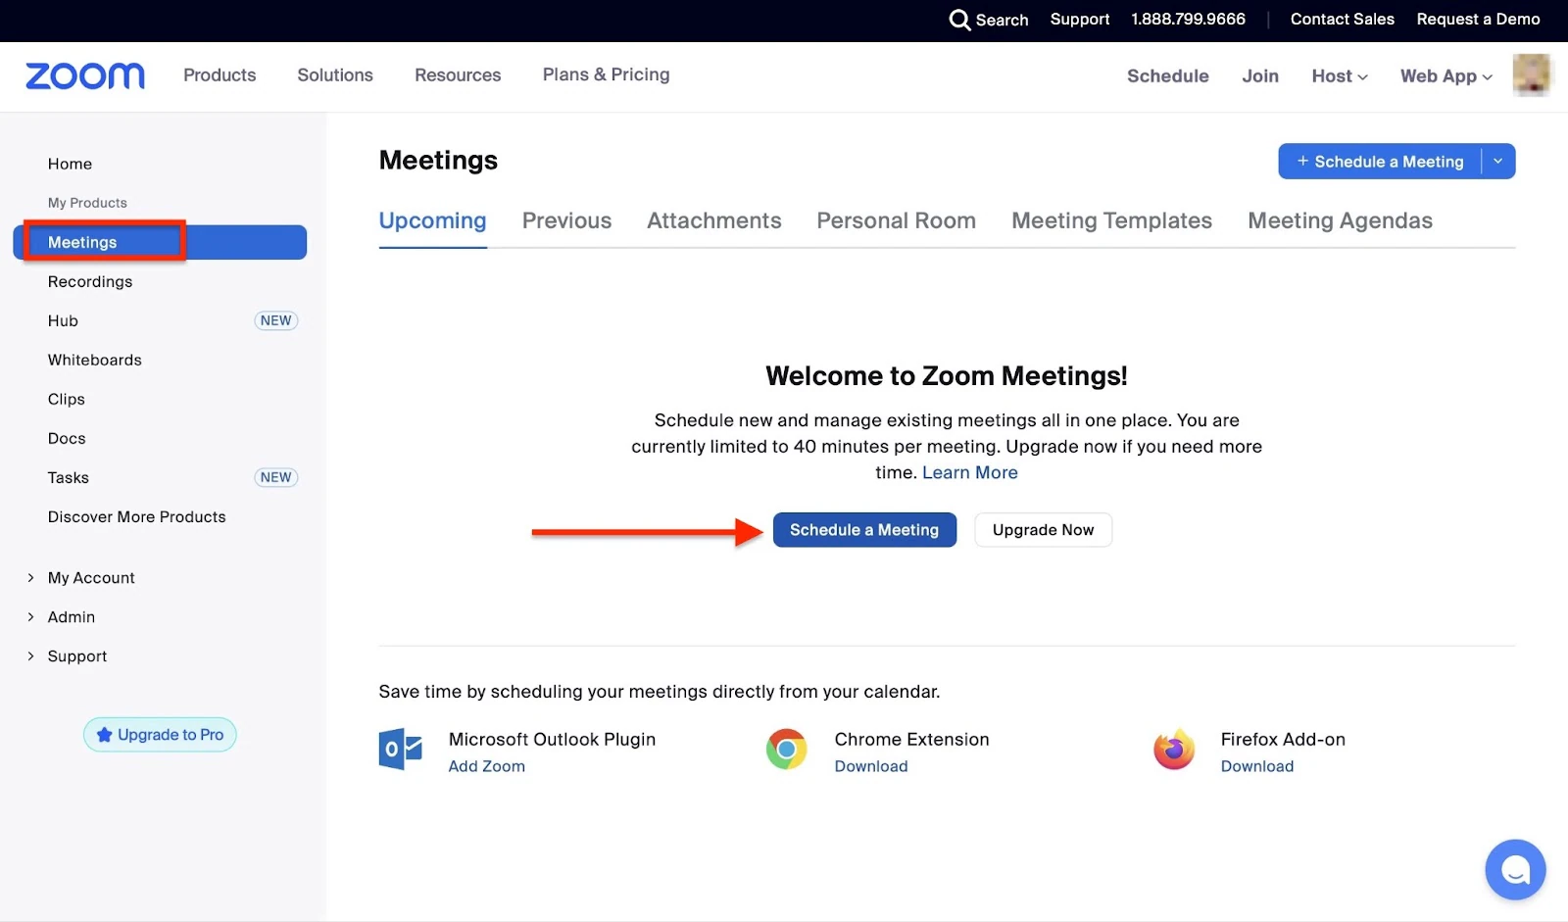Switch to the Previous tab
The height and width of the screenshot is (922, 1568).
pos(566,221)
